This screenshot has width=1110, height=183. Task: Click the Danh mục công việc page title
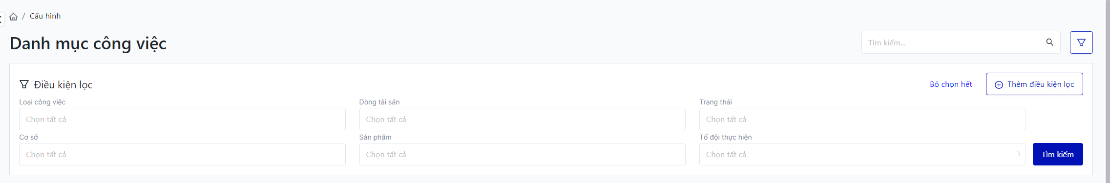click(88, 43)
